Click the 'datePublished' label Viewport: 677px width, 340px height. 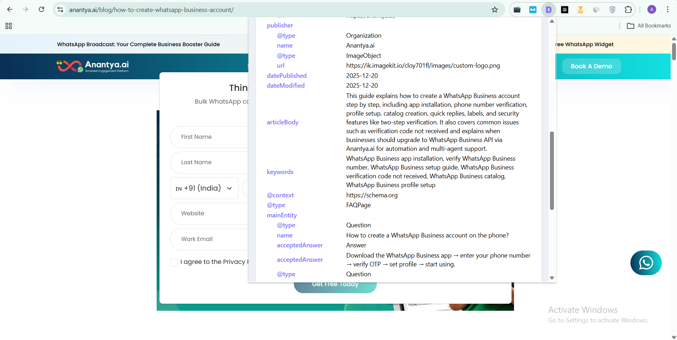click(x=286, y=76)
